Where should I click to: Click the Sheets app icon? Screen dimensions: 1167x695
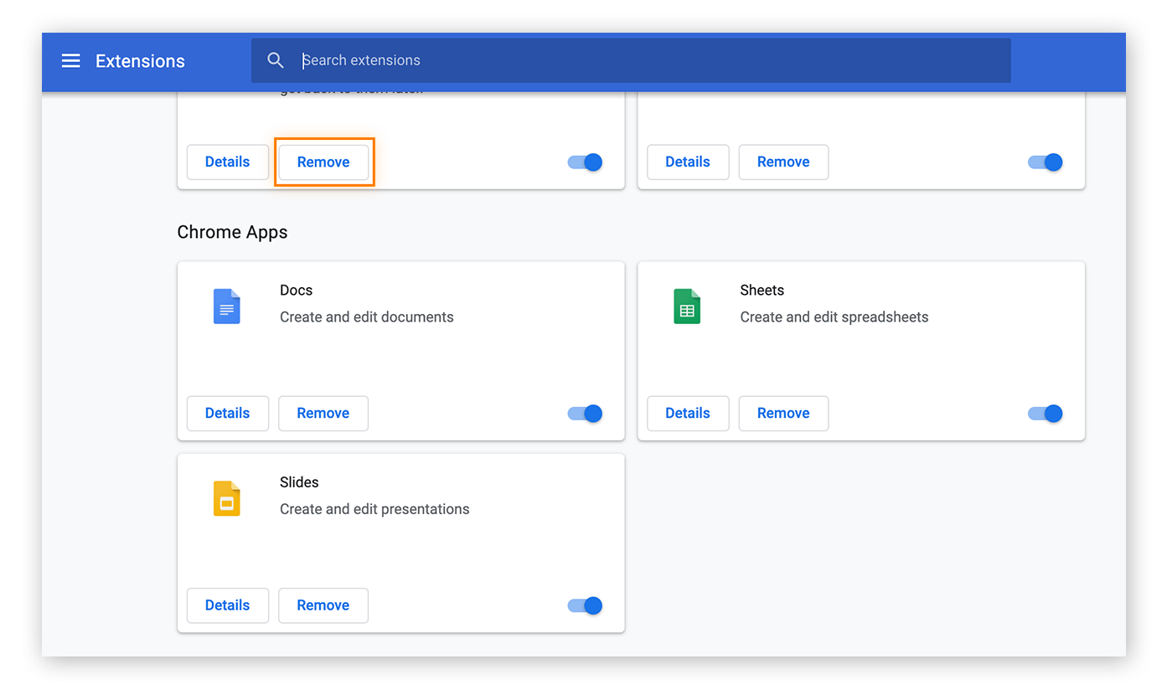(x=687, y=306)
